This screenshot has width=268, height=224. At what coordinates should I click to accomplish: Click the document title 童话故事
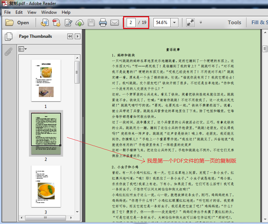[x=173, y=50]
